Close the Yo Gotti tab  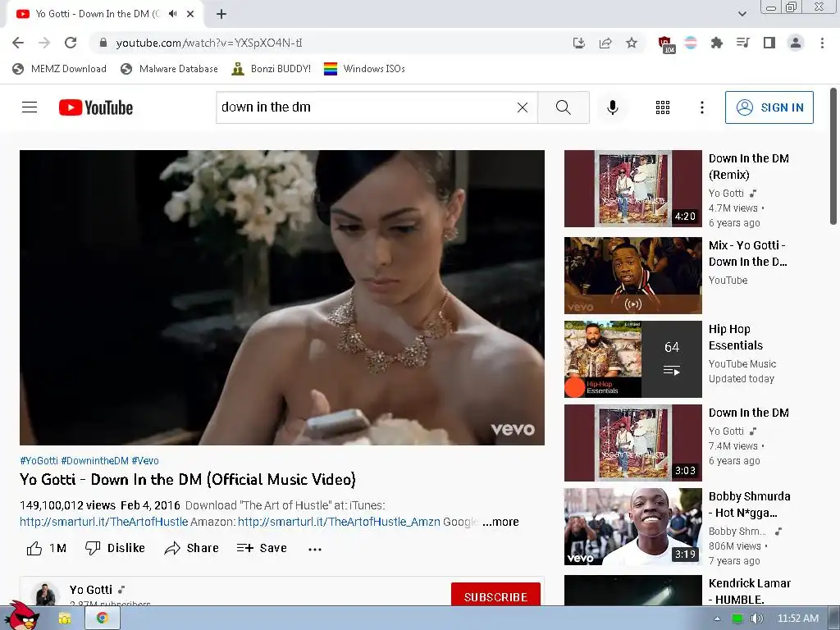(190, 14)
